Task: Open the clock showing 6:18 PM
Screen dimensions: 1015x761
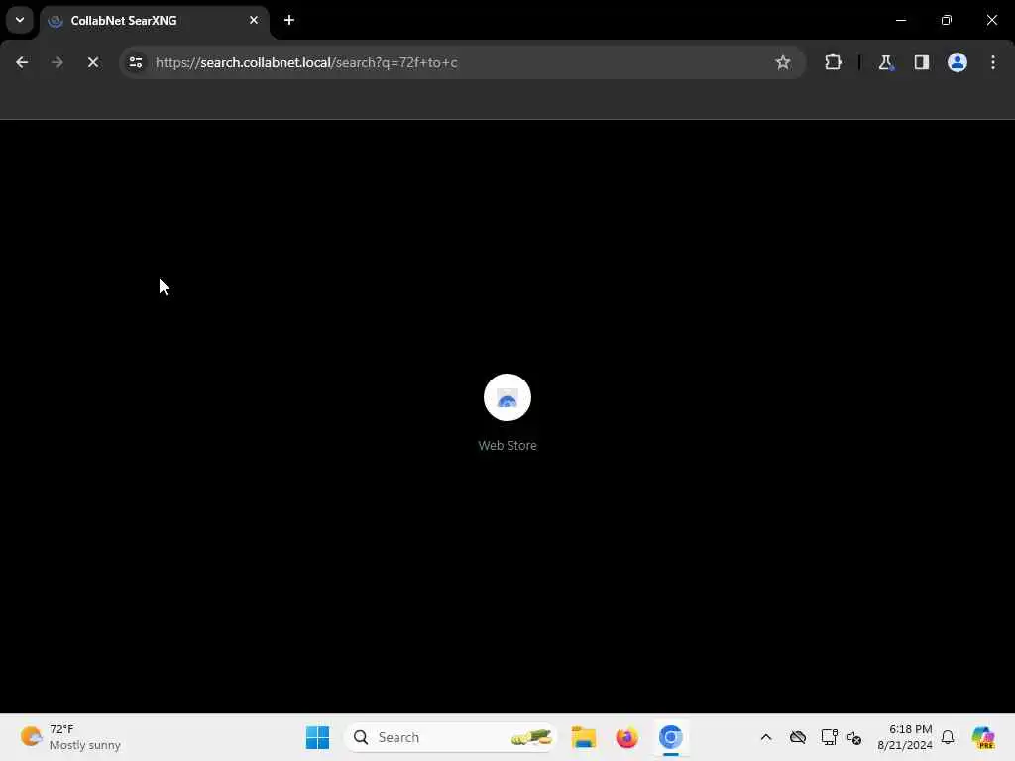Action: [905, 737]
